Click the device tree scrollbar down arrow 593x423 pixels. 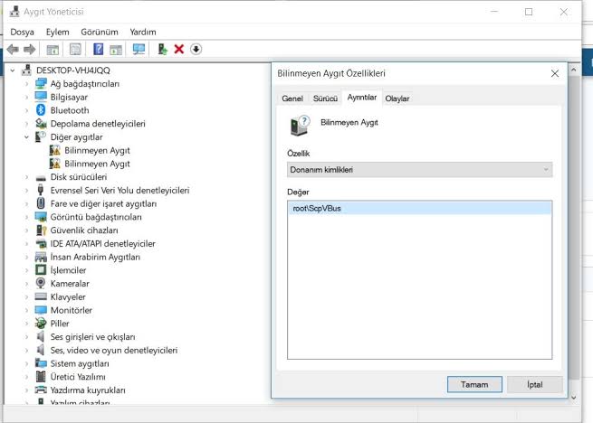(x=574, y=398)
